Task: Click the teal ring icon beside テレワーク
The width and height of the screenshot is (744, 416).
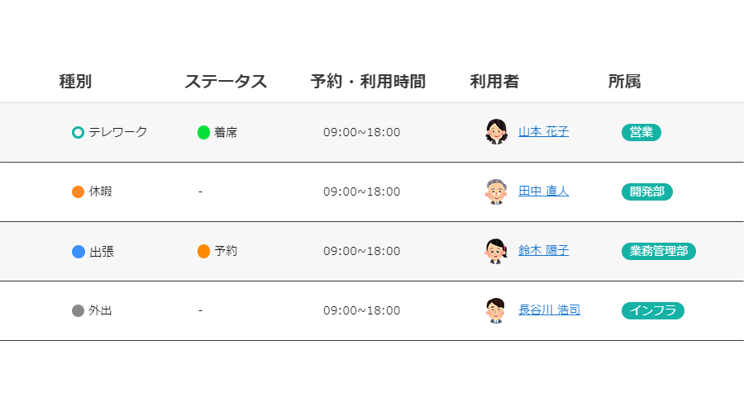Action: (78, 132)
